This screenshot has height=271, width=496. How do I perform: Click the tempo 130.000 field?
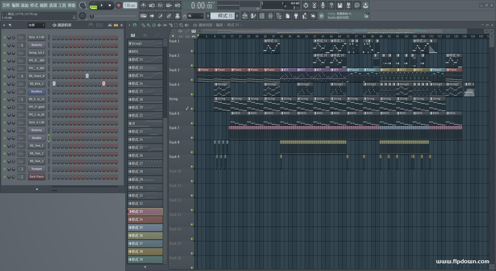pyautogui.click(x=130, y=5)
